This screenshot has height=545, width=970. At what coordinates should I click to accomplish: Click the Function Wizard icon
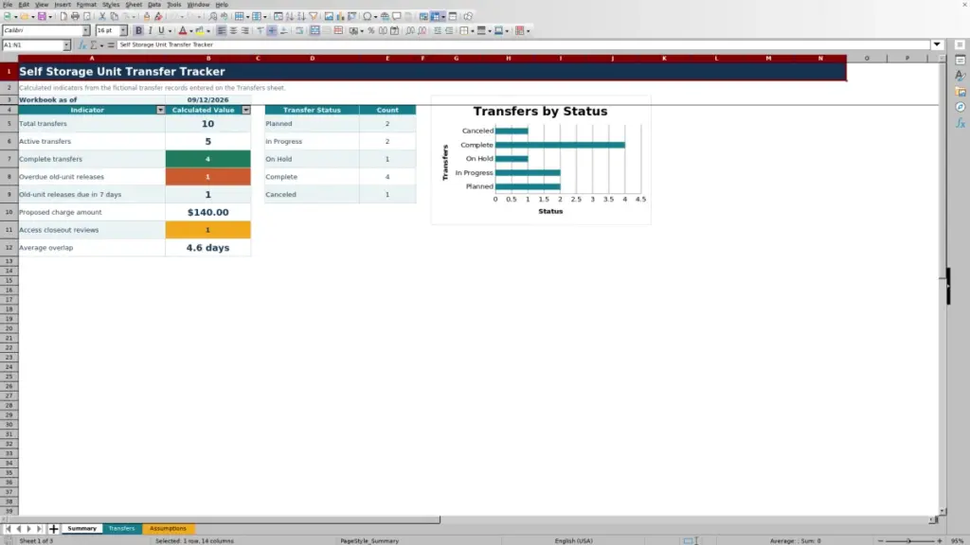[x=81, y=45]
